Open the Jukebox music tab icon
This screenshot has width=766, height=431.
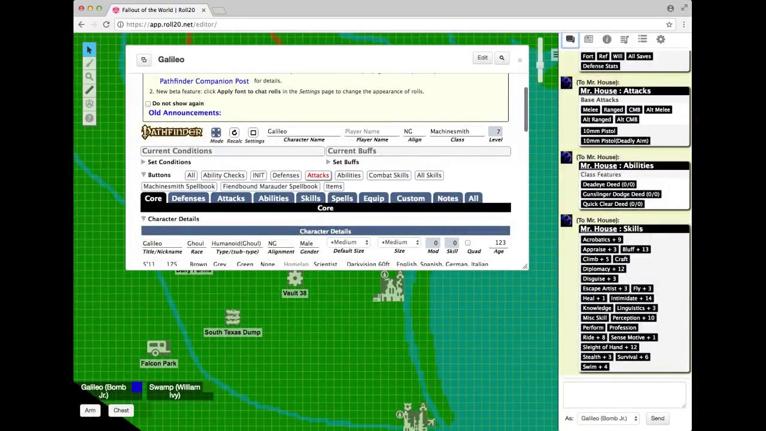[x=624, y=39]
